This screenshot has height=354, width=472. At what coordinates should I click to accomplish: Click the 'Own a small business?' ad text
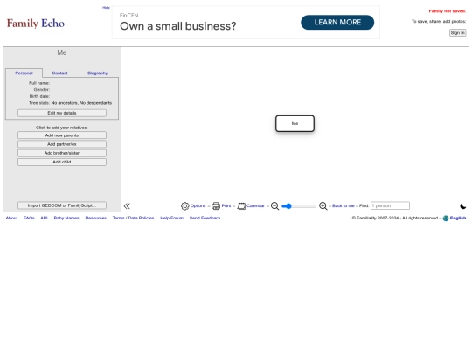[178, 26]
